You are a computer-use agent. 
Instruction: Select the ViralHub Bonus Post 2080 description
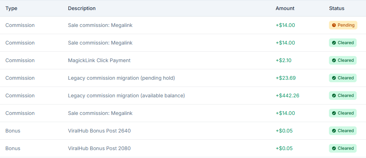99,148
